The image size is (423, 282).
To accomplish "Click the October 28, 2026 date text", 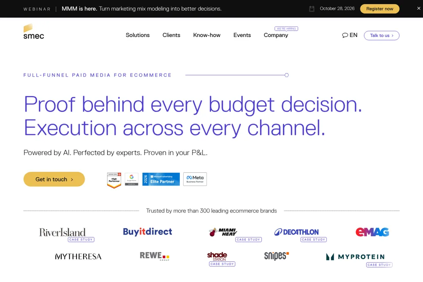I will [x=337, y=9].
